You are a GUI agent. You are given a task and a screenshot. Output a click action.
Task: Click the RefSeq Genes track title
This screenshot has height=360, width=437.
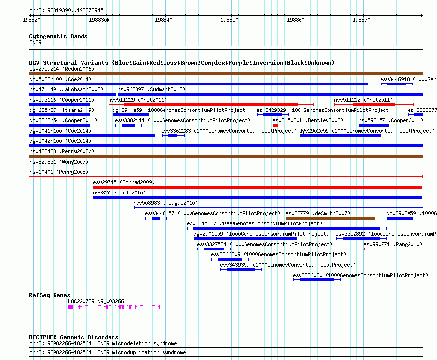pyautogui.click(x=50, y=295)
